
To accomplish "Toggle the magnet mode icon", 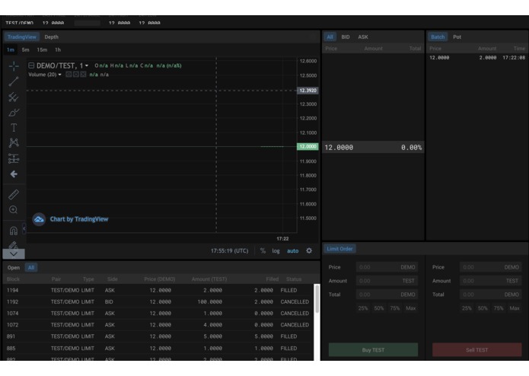I will 14,231.
